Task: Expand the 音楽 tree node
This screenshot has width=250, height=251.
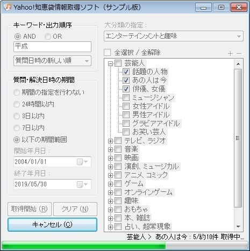Action: coord(110,149)
